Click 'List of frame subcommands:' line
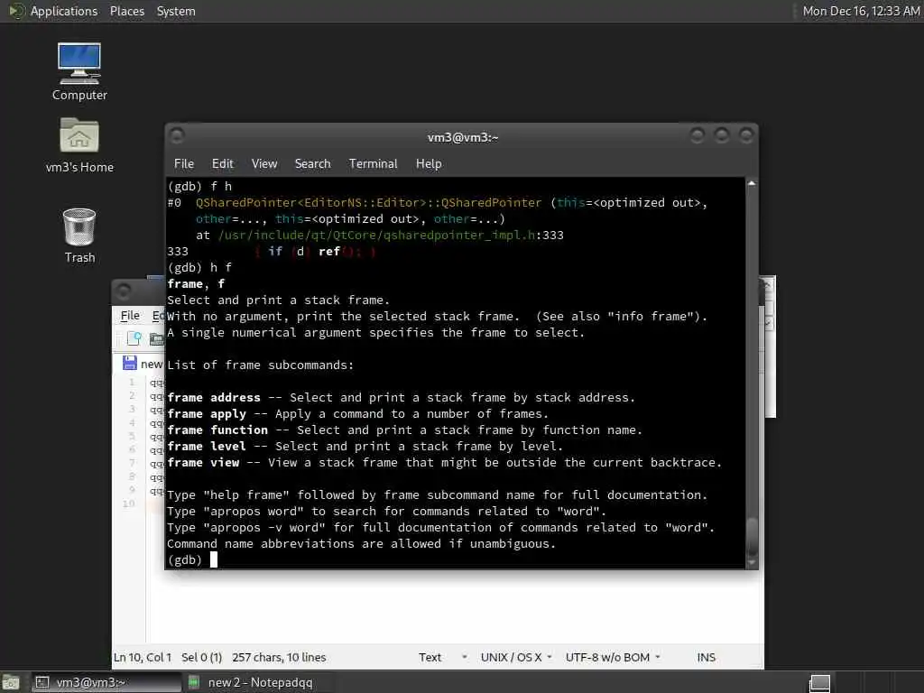Image resolution: width=924 pixels, height=693 pixels. pyautogui.click(x=261, y=365)
